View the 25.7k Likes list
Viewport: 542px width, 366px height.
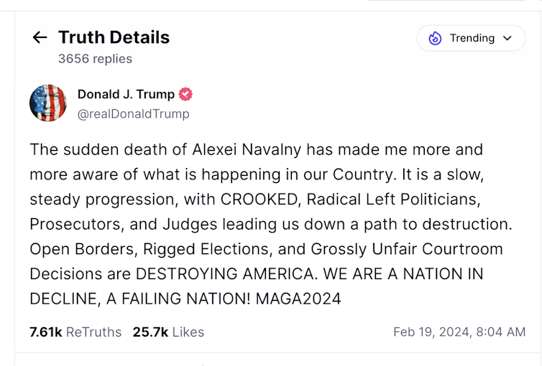168,332
